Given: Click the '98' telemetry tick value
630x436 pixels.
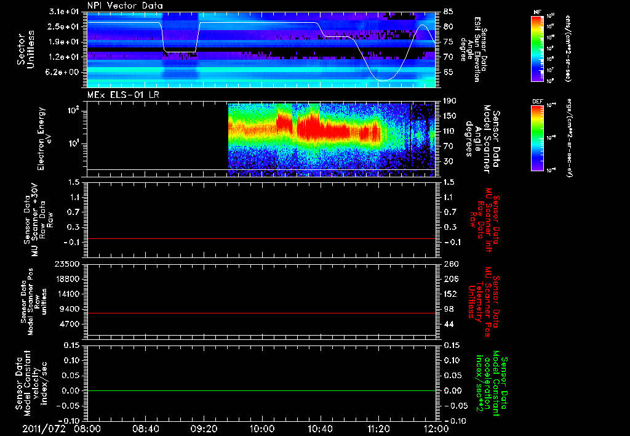Looking at the screenshot, I should tap(449, 309).
